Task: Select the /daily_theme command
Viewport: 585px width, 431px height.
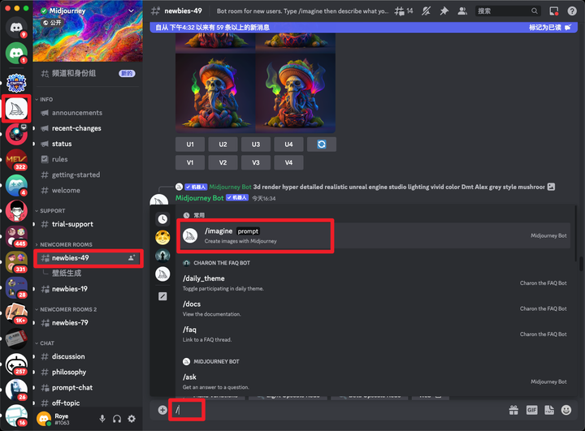Action: 375,283
